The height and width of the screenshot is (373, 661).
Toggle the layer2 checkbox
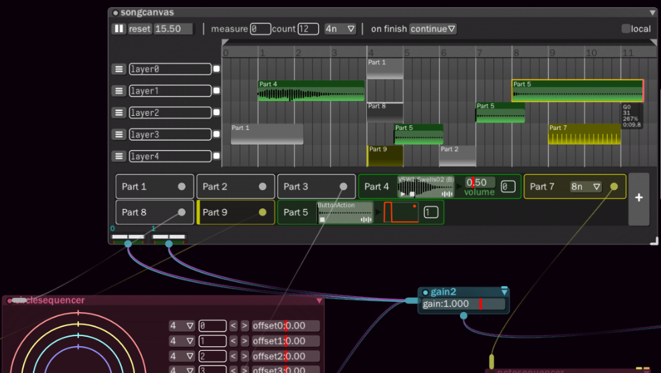click(216, 112)
